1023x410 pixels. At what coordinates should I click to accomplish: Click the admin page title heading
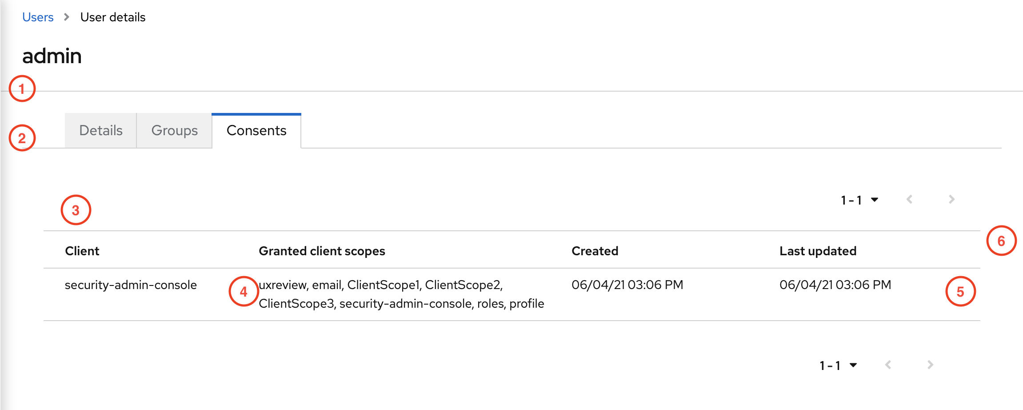coord(52,56)
